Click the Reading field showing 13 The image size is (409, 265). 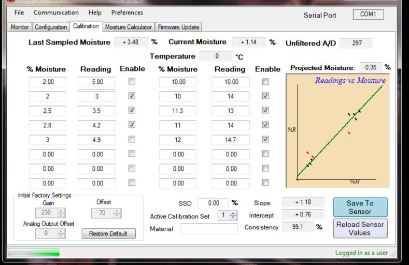click(231, 111)
